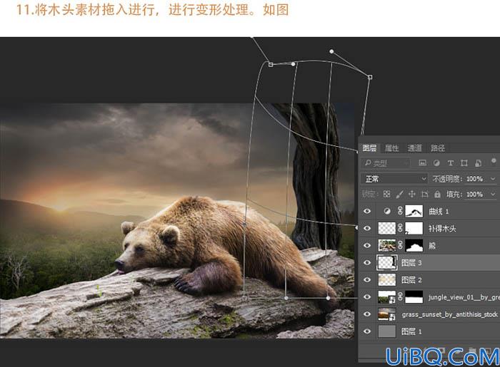Lock position move icon
Image resolution: width=500 pixels, height=367 pixels.
point(412,194)
